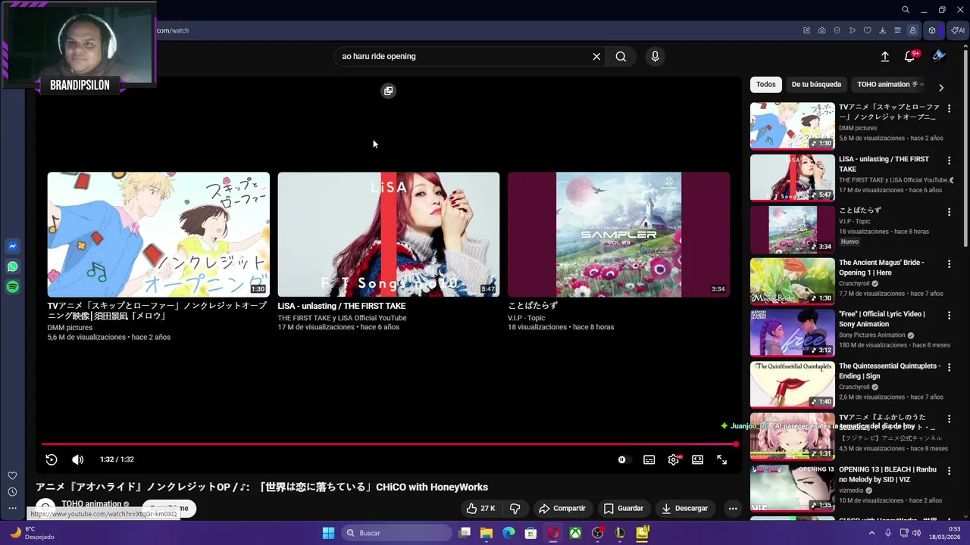The width and height of the screenshot is (970, 545).
Task: Open Opera sidebar heart bookmarks icon
Action: pos(12,475)
